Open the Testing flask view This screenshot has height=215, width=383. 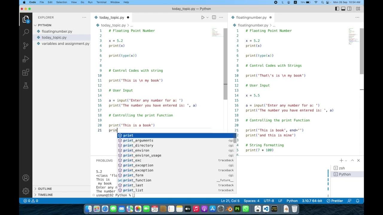tap(26, 86)
